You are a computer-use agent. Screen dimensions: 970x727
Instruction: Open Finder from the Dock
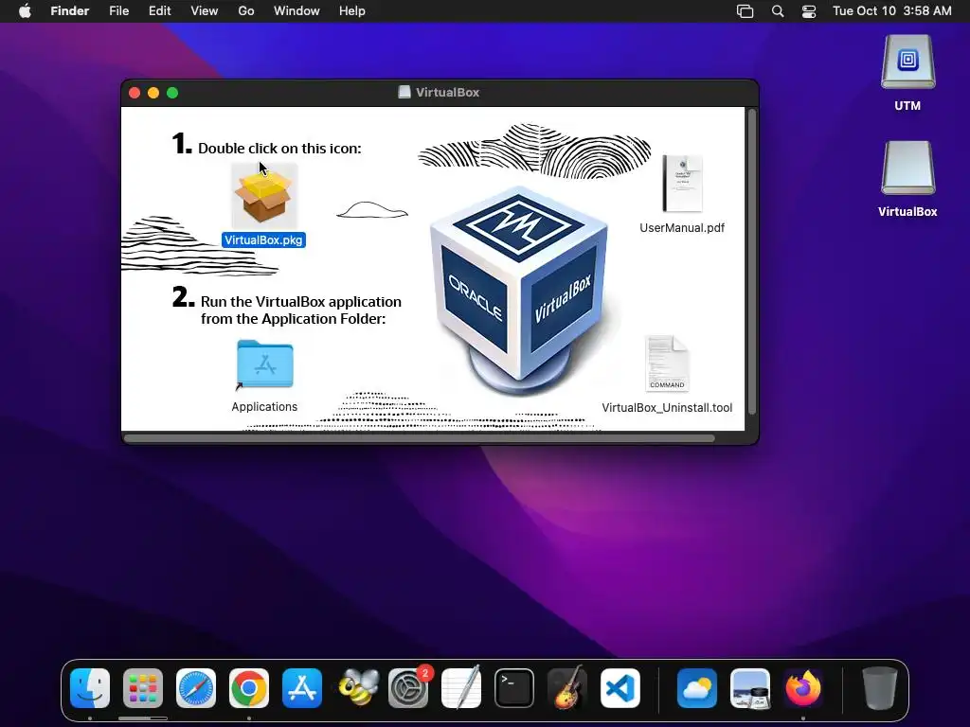pos(90,688)
